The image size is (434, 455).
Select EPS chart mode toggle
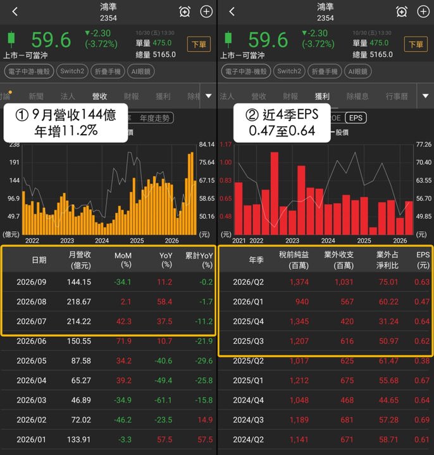[356, 118]
